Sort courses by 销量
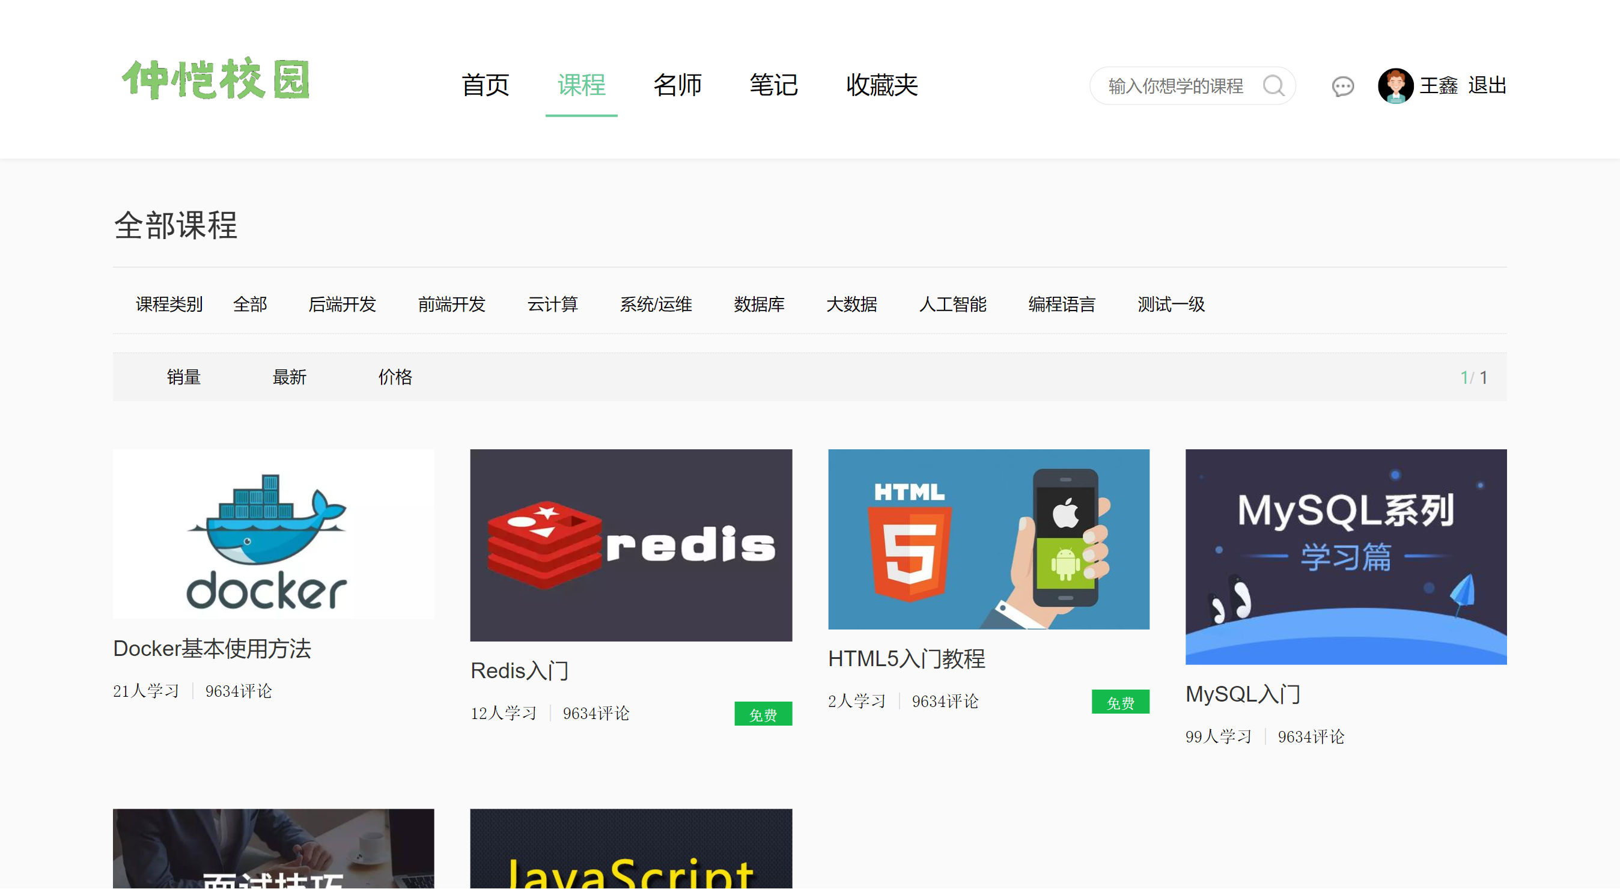The height and width of the screenshot is (889, 1620). (x=184, y=377)
